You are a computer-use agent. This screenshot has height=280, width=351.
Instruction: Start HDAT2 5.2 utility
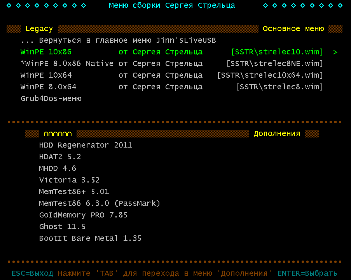tap(60, 157)
